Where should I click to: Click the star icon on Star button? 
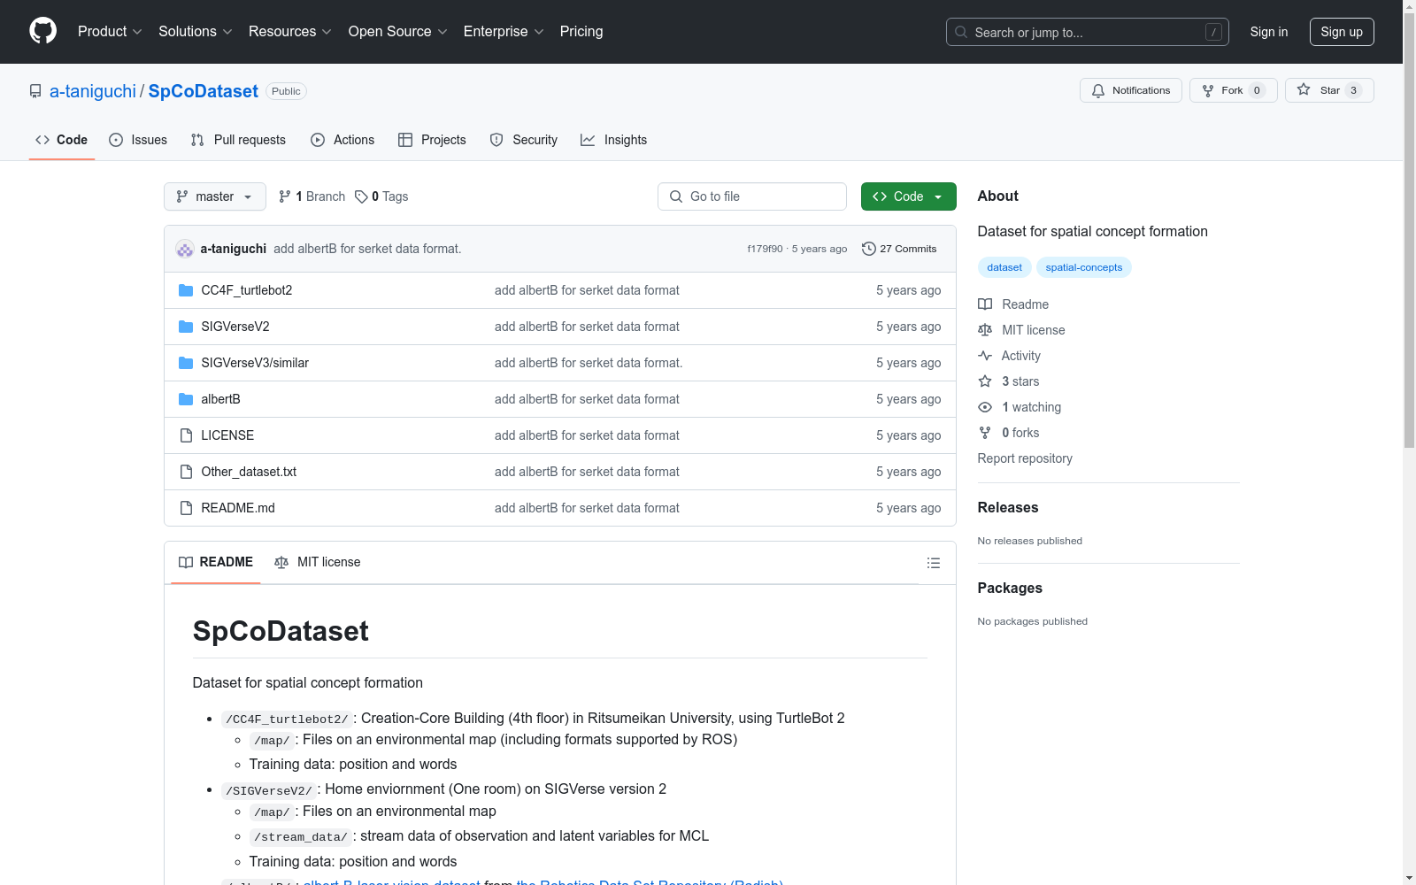[x=1304, y=89]
